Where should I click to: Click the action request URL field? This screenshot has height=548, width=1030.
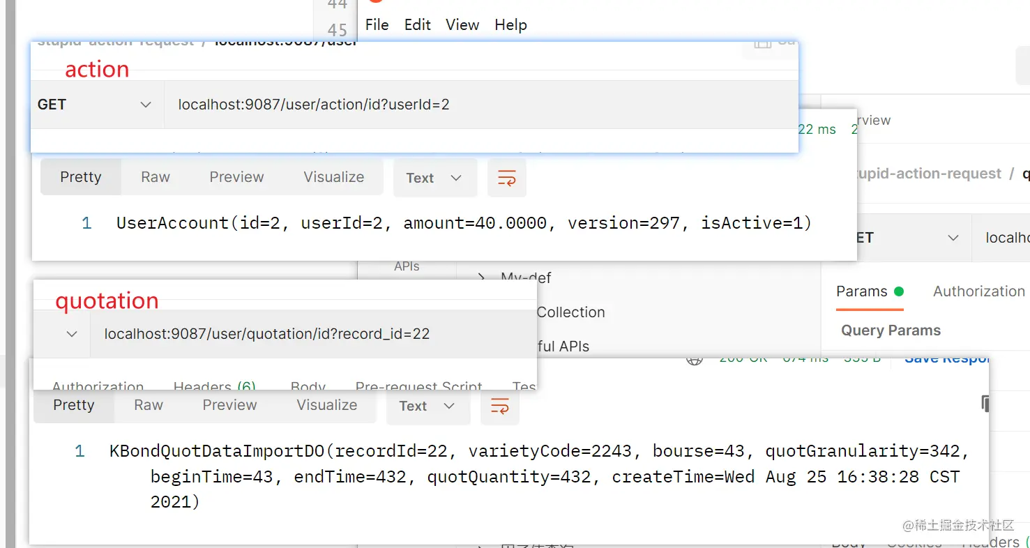click(480, 105)
